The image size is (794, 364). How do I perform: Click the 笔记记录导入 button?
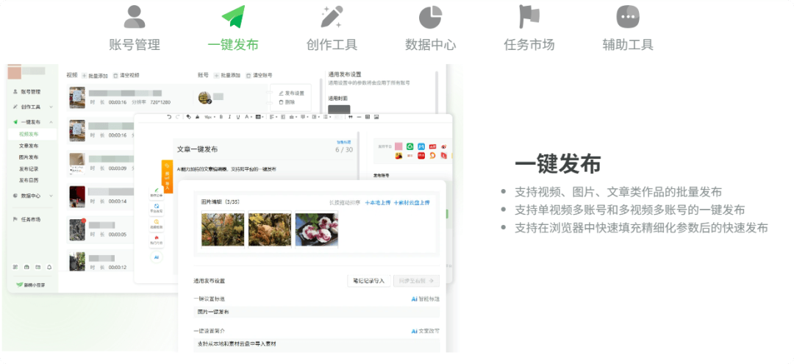coord(368,280)
